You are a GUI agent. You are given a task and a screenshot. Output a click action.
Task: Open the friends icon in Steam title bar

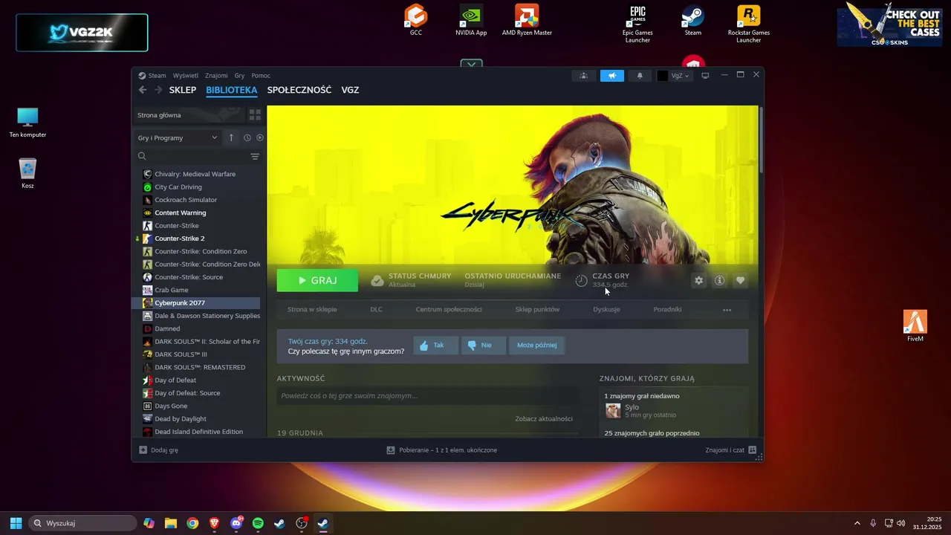(x=584, y=76)
